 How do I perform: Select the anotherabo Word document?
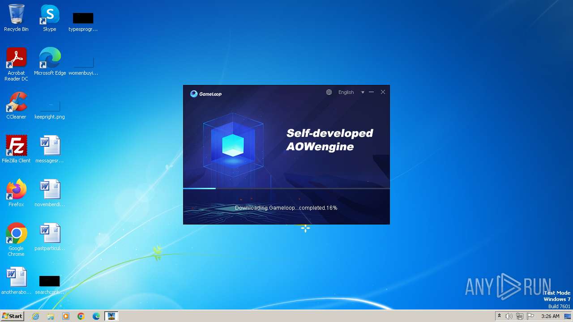click(16, 280)
